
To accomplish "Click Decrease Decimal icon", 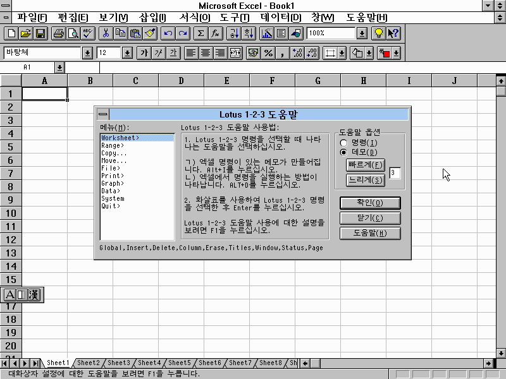I will click(x=312, y=53).
